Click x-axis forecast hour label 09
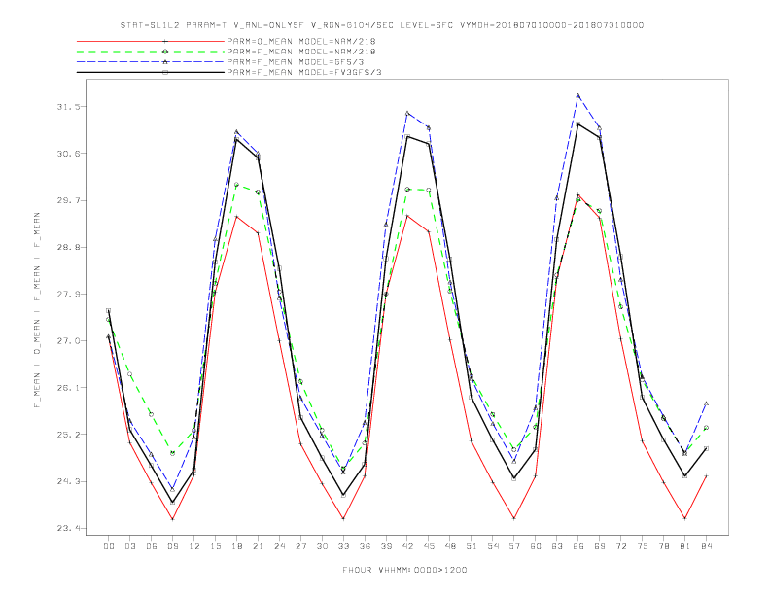Image resolution: width=770 pixels, height=595 pixels. pyautogui.click(x=173, y=546)
